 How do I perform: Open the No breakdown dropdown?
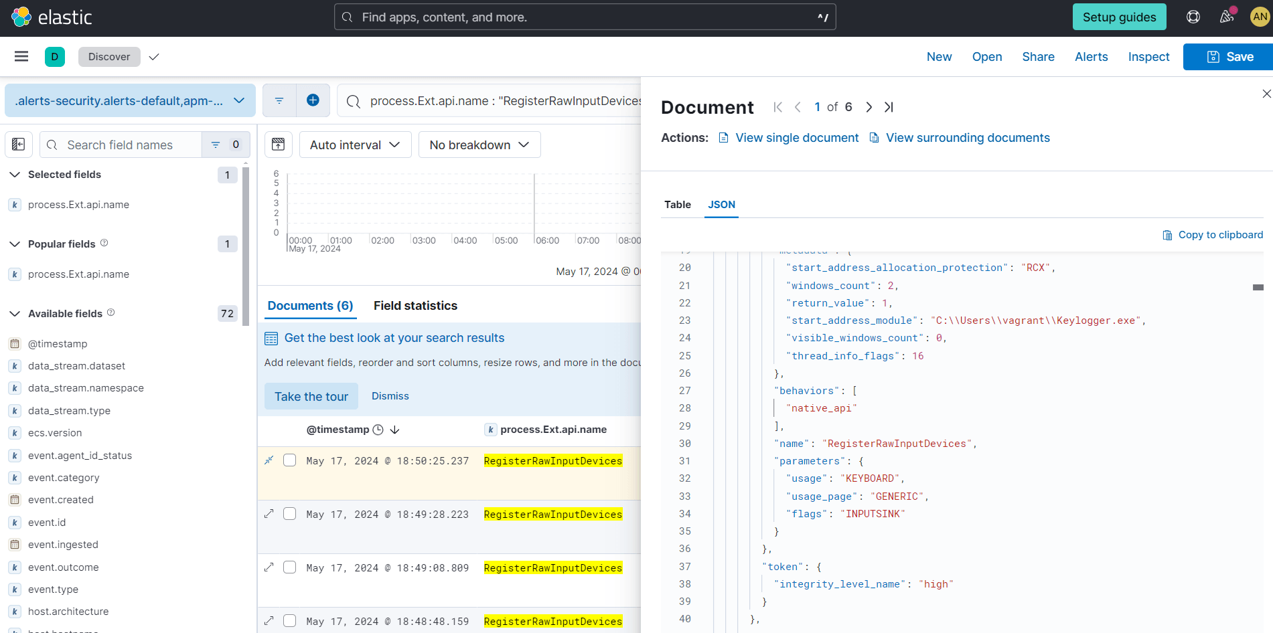tap(479, 144)
